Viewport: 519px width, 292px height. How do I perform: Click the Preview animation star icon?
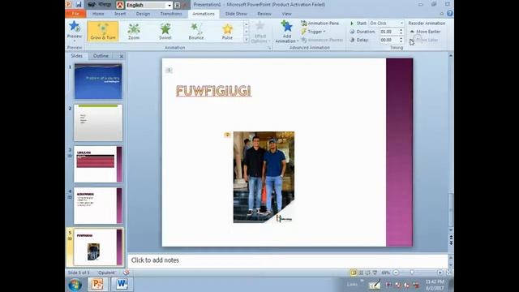pos(74,27)
